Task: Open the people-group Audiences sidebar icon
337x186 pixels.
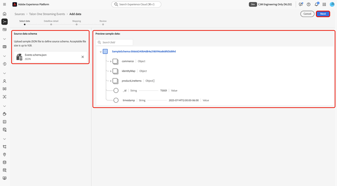Action: [x=4, y=89]
